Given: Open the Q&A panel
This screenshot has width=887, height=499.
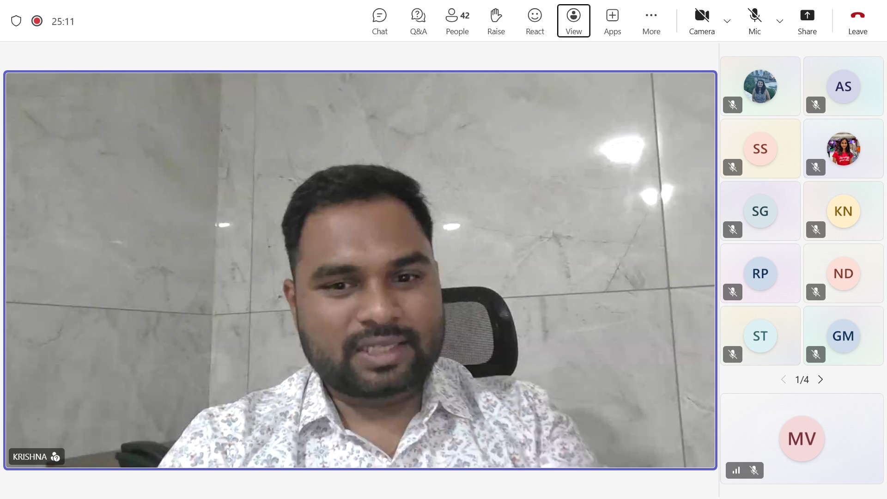Looking at the screenshot, I should tap(418, 21).
